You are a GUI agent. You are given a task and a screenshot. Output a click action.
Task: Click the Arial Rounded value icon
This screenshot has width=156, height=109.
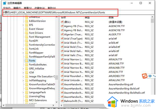coord(62,76)
